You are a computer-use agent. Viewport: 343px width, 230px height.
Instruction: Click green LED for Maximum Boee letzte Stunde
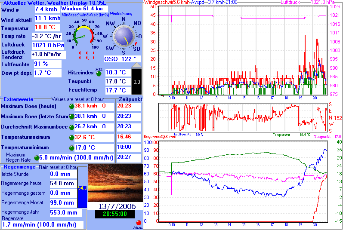71,117
